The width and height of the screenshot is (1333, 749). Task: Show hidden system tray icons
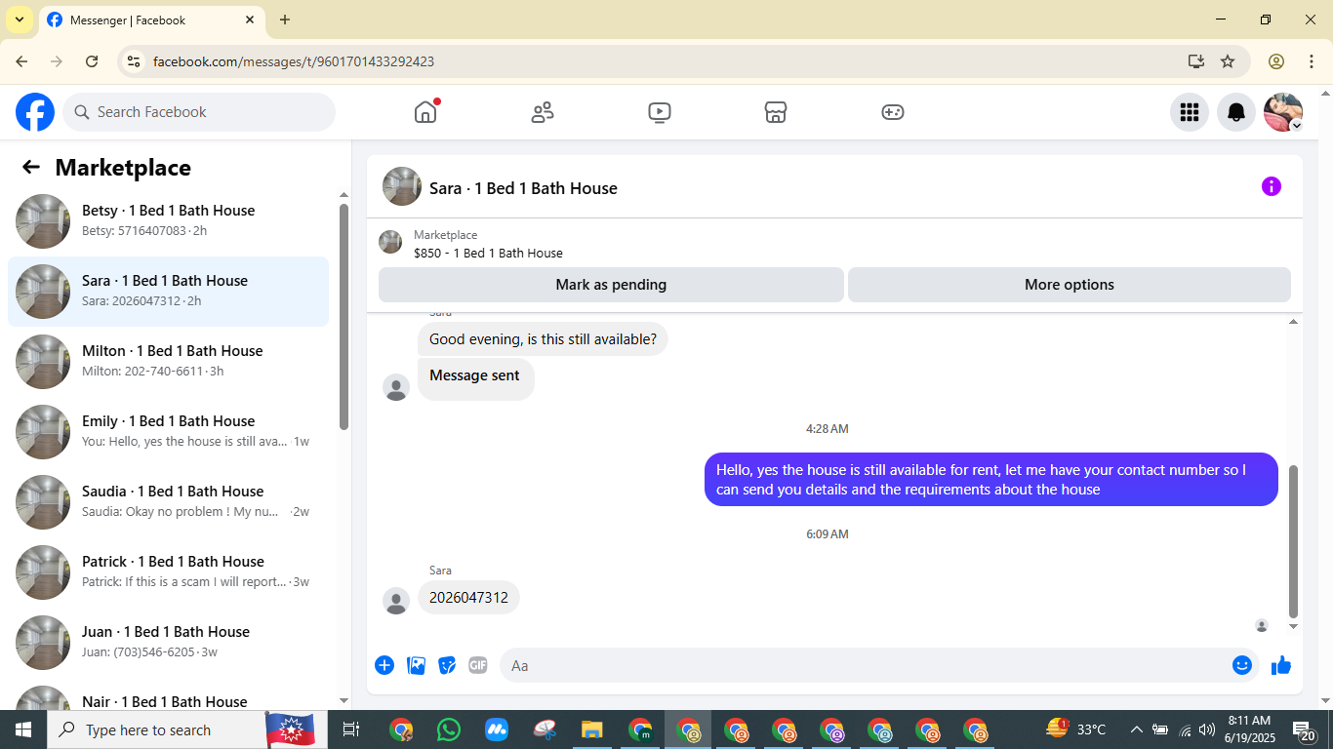tap(1136, 729)
